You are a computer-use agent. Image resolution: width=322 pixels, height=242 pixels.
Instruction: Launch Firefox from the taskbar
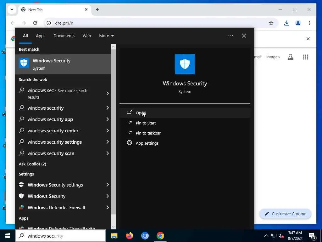pyautogui.click(x=129, y=236)
